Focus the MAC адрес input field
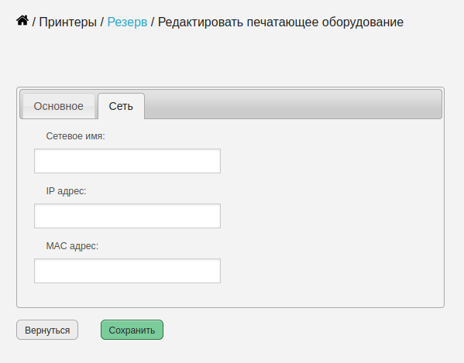Viewport: 464px width, 363px height. (x=127, y=271)
